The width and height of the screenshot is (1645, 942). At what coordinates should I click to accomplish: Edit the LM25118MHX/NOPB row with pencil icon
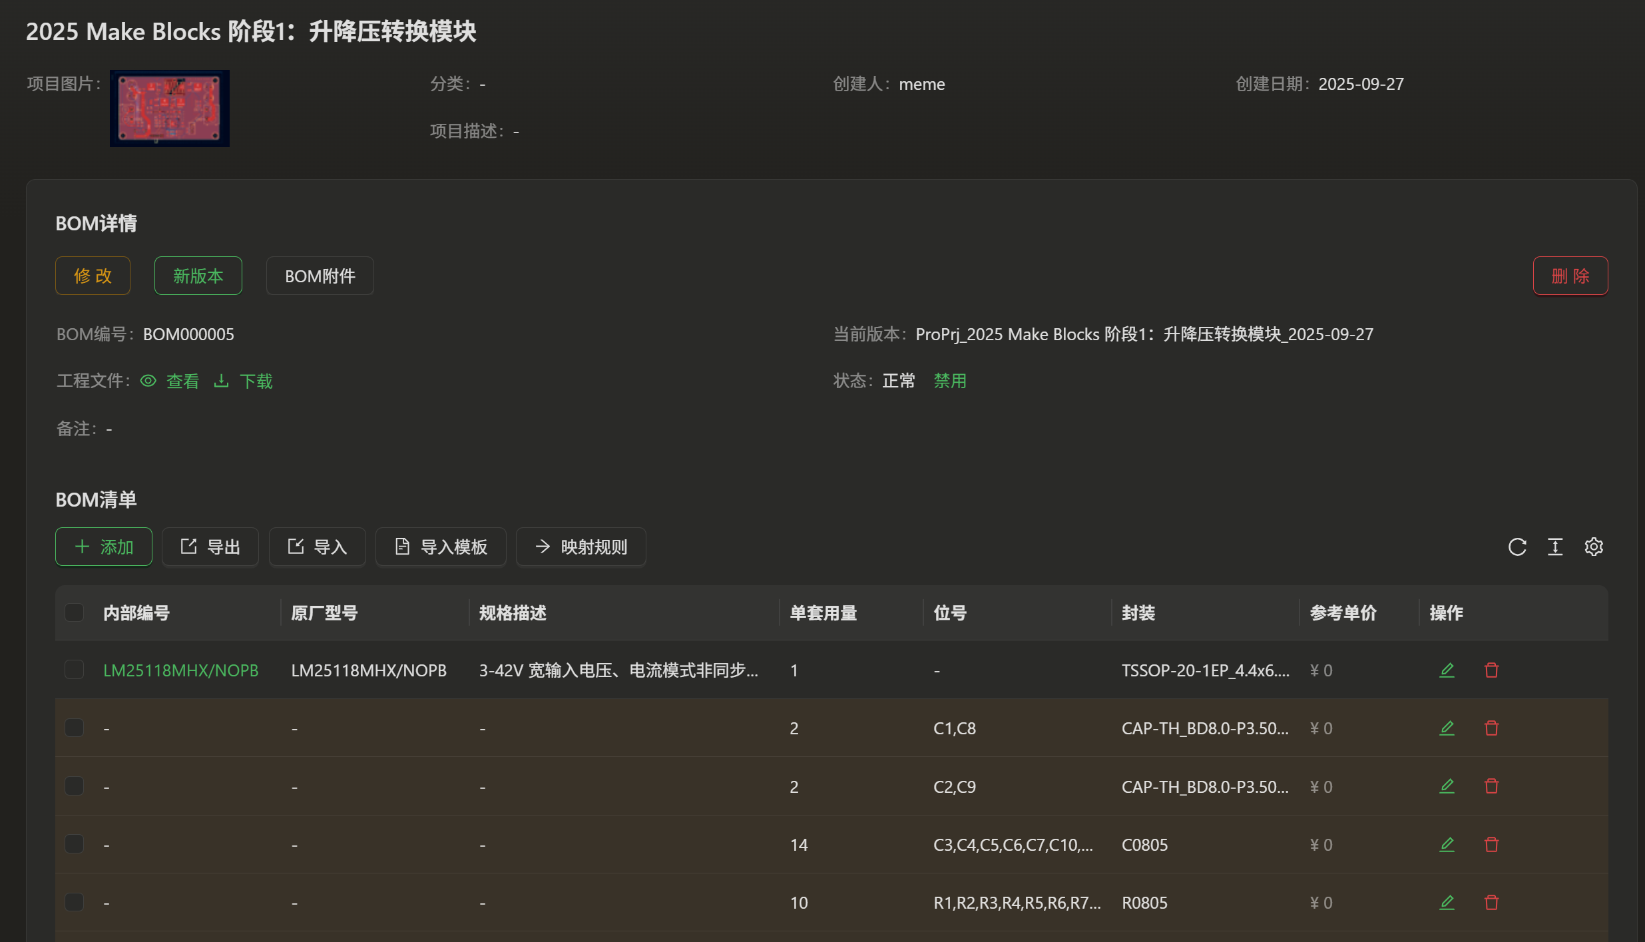[x=1447, y=670]
